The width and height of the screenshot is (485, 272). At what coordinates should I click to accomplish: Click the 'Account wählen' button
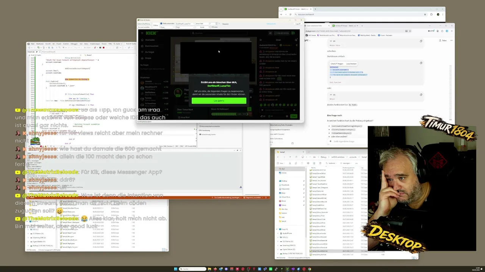(144, 27)
